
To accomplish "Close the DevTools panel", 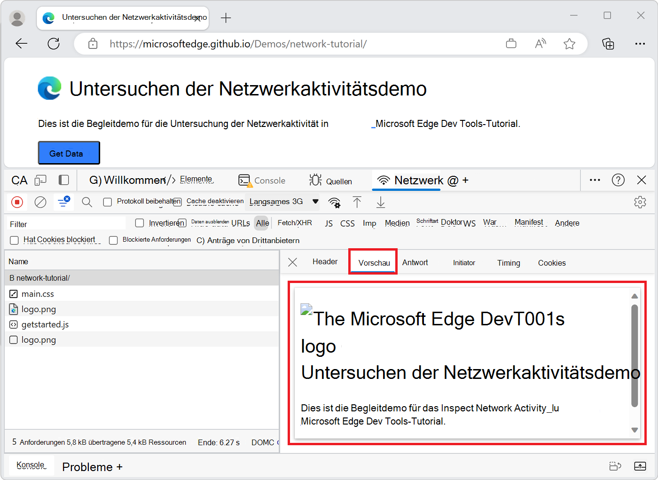I will (642, 180).
